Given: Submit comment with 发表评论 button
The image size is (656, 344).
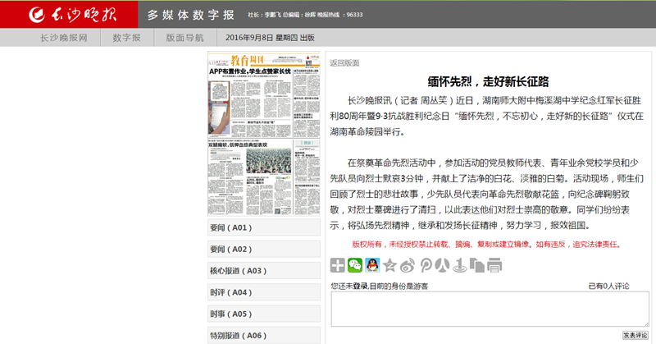Looking at the screenshot, I should pyautogui.click(x=635, y=335).
